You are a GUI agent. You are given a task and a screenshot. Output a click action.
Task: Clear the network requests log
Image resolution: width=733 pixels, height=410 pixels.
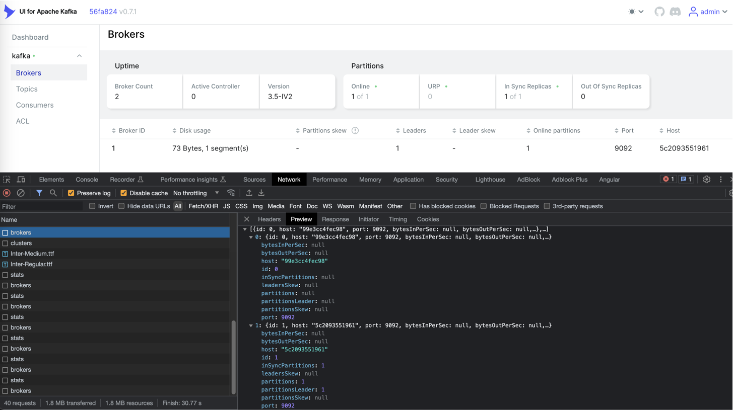point(20,193)
